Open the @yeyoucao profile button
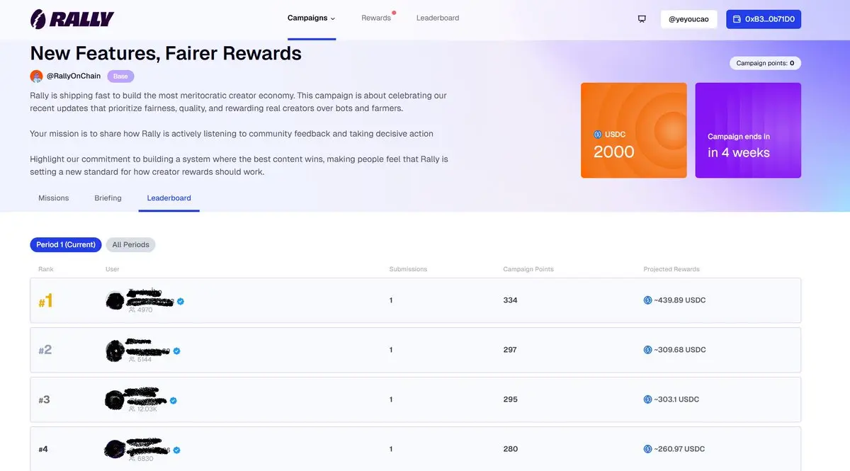Image resolution: width=850 pixels, height=471 pixels. [689, 19]
